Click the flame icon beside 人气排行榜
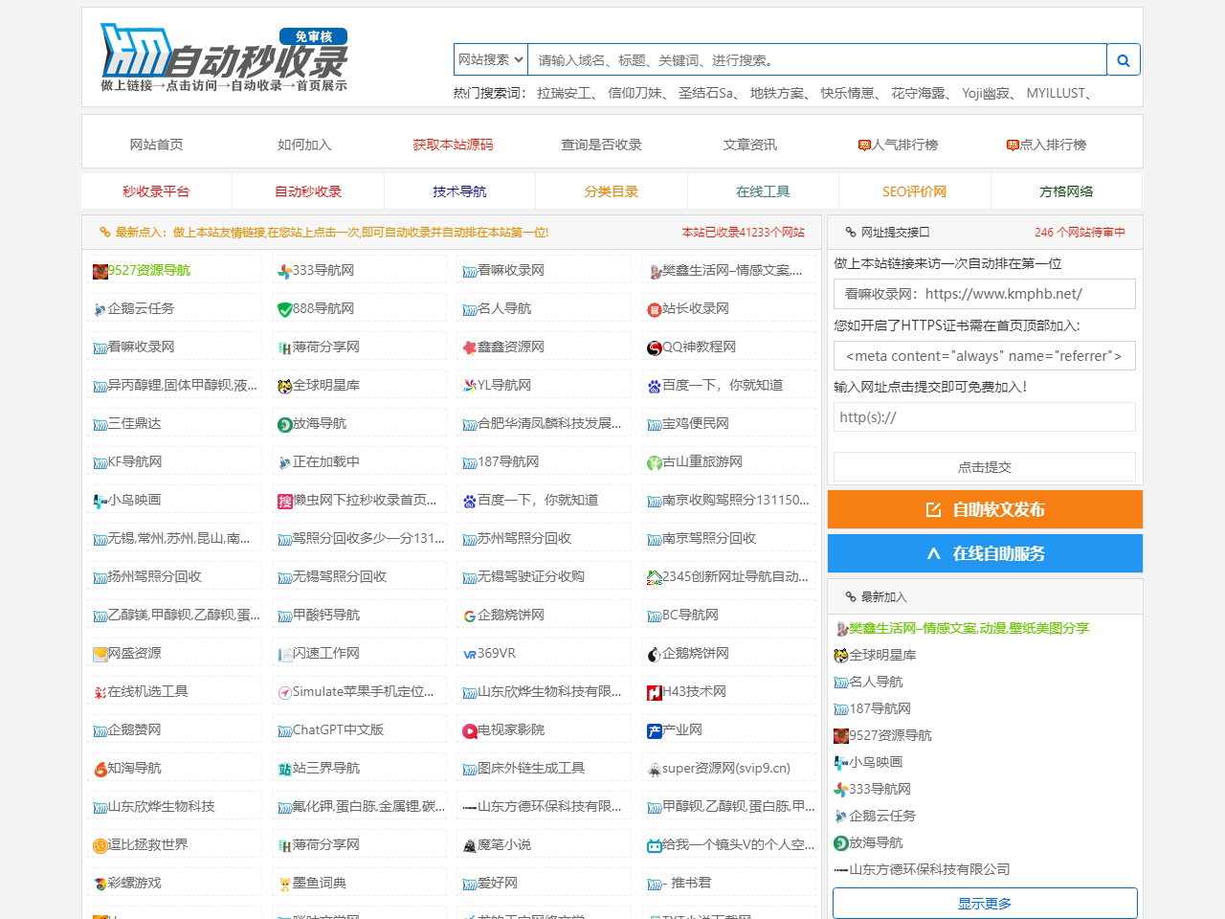This screenshot has height=919, width=1225. [x=864, y=145]
